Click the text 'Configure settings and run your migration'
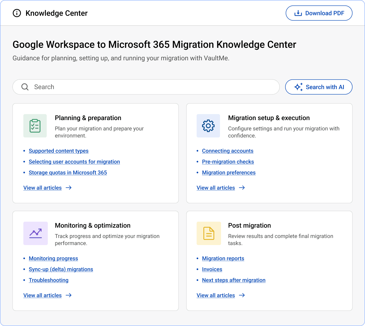 (x=284, y=132)
